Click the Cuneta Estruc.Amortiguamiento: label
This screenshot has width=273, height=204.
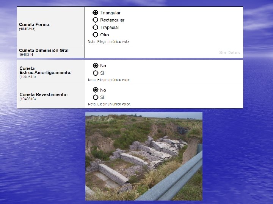(45, 70)
